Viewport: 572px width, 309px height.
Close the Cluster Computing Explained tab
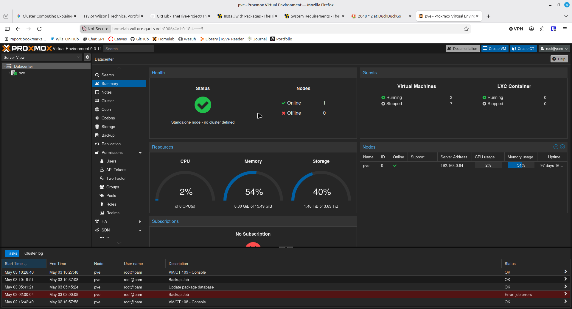[x=75, y=16]
